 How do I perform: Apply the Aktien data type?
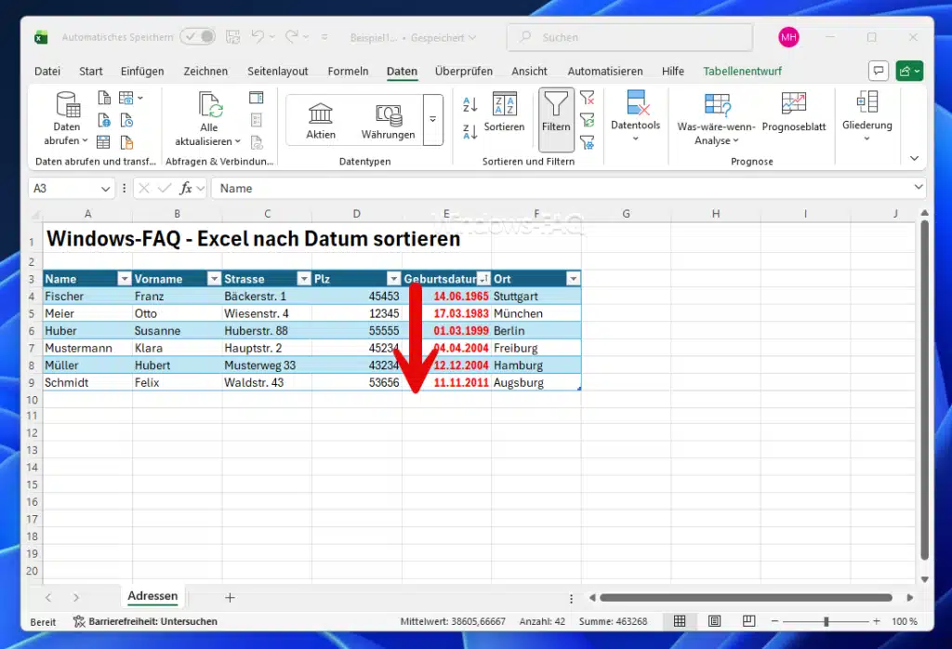pyautogui.click(x=321, y=119)
